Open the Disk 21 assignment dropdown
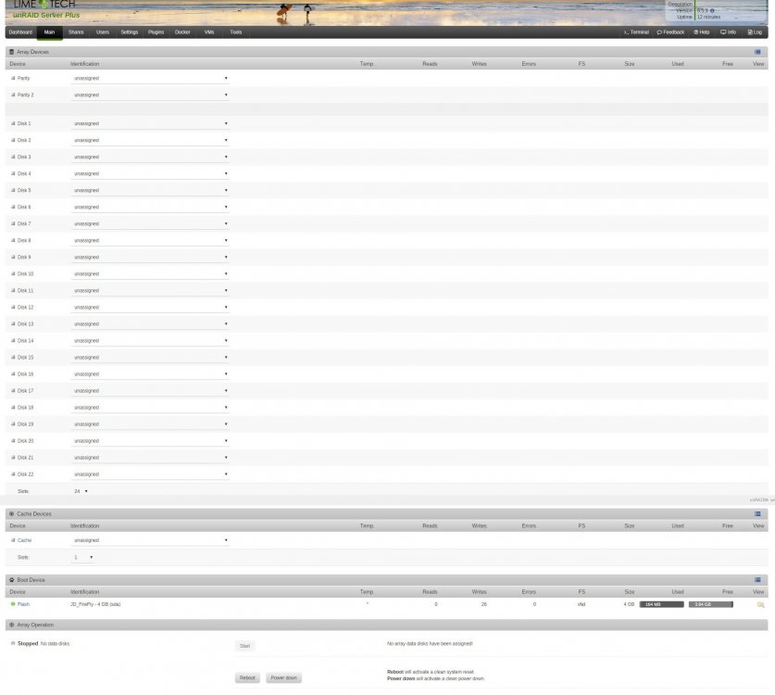 150,458
